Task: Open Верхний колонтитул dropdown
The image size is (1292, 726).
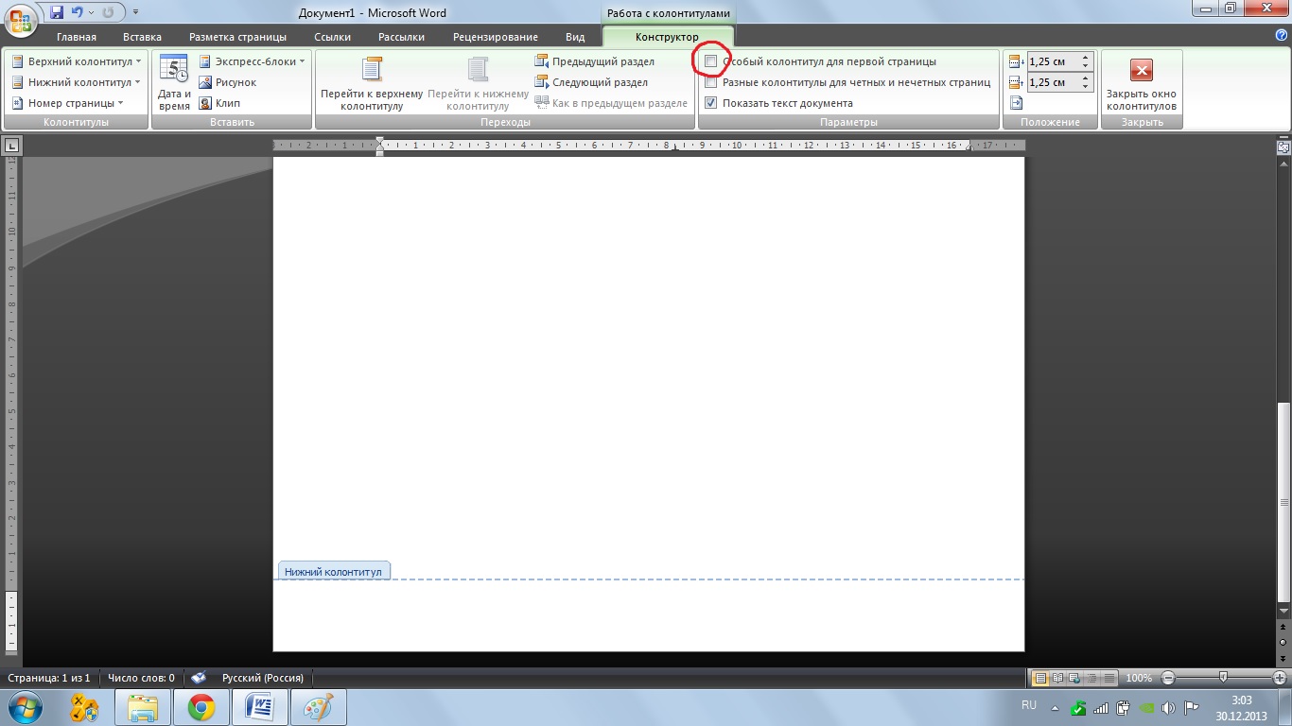Action: [x=77, y=61]
